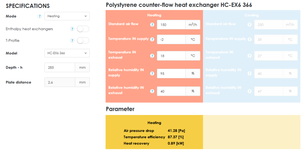Click the Depth - h input field

point(60,68)
